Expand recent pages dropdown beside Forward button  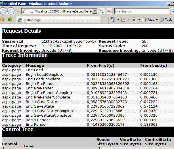point(17,11)
